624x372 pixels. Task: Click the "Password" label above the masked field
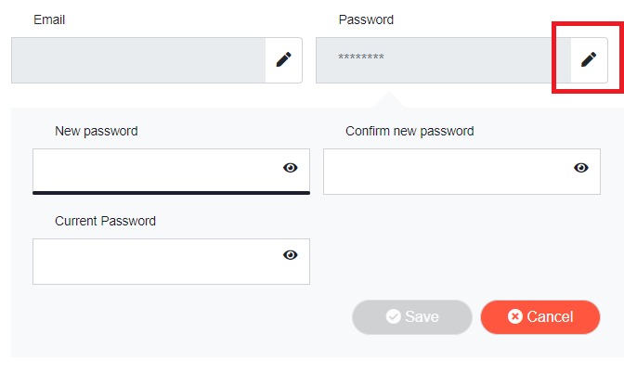point(366,19)
